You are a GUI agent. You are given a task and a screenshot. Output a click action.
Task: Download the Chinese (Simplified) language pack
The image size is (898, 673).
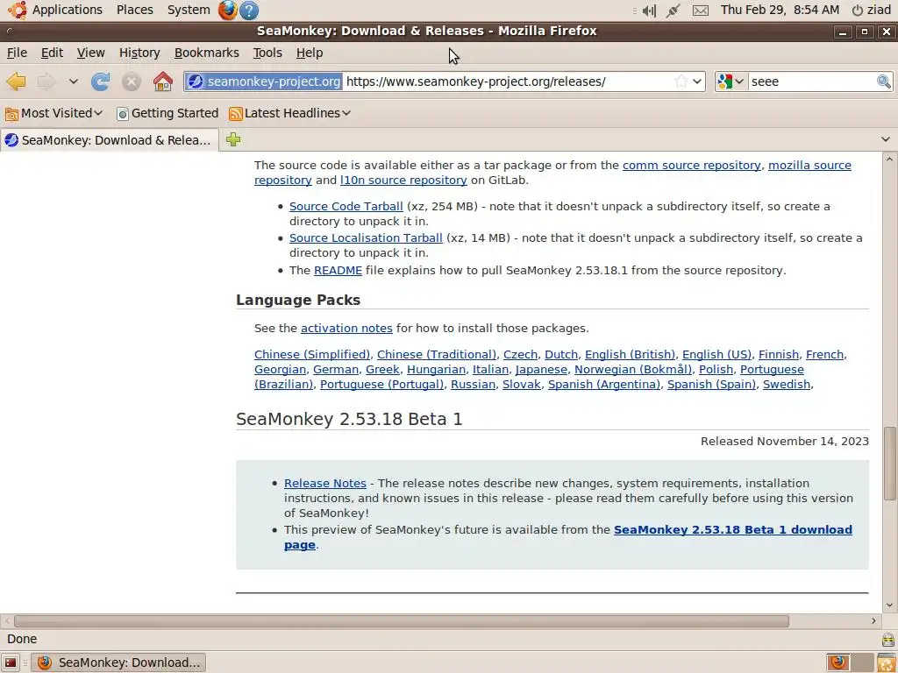312,355
